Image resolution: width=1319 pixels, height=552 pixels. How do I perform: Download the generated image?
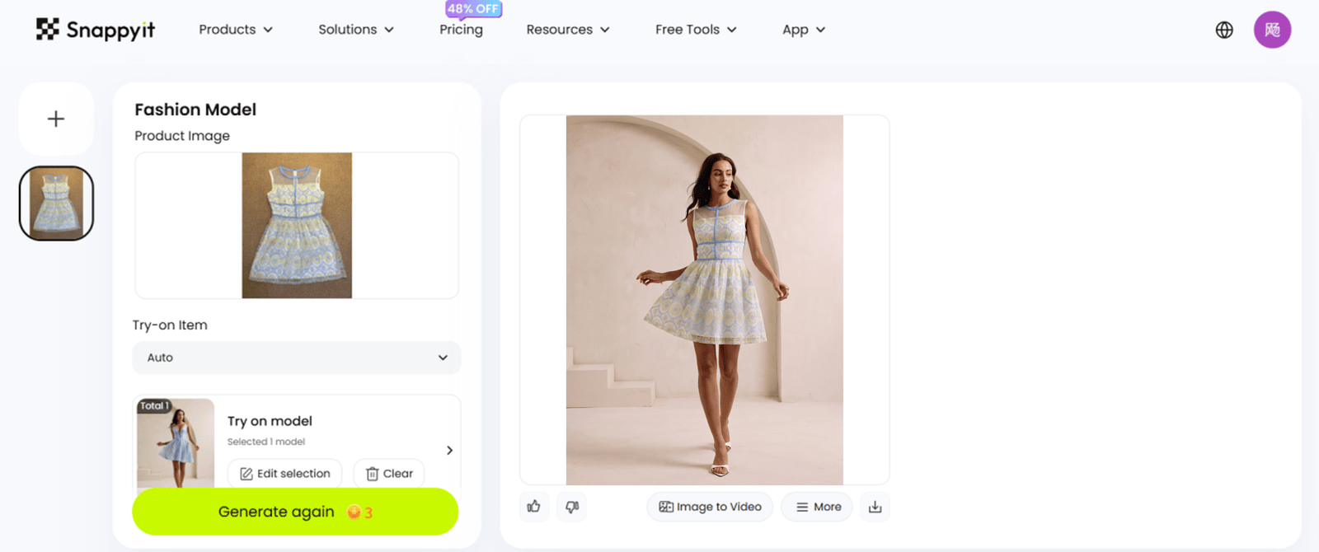(x=875, y=507)
